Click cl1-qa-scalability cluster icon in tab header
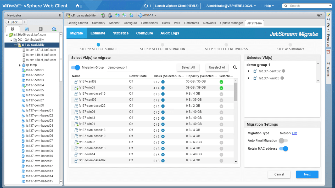The image size is (335, 188). click(x=68, y=15)
